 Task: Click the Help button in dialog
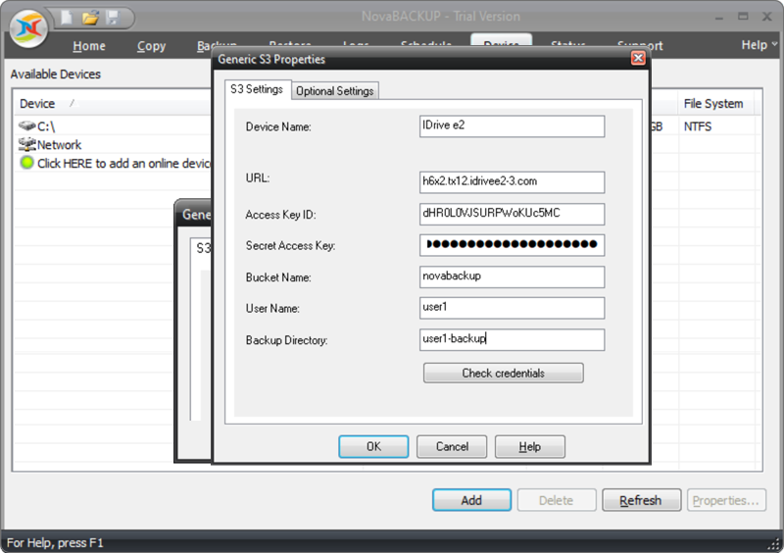tap(530, 446)
